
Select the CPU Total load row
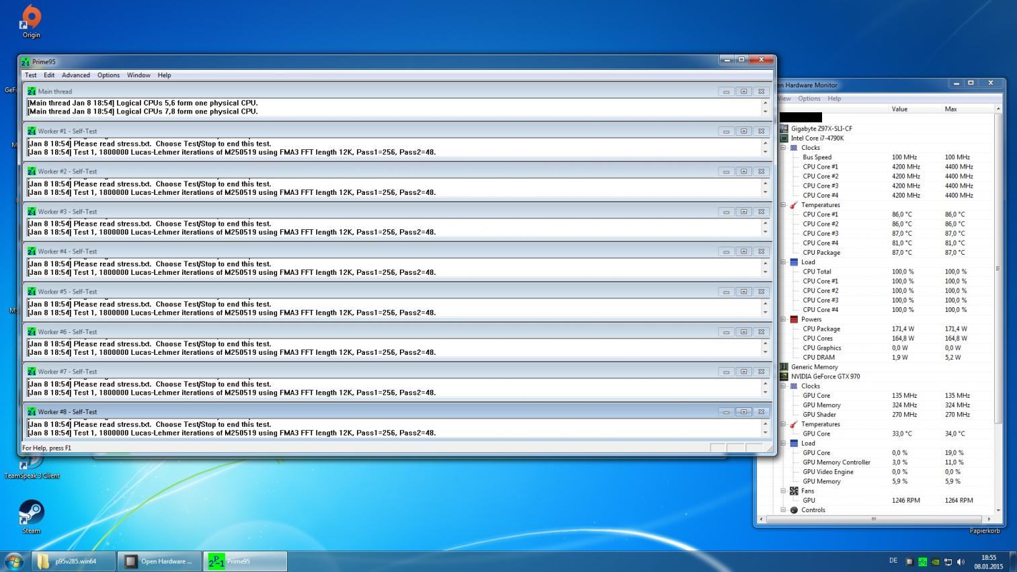(886, 272)
